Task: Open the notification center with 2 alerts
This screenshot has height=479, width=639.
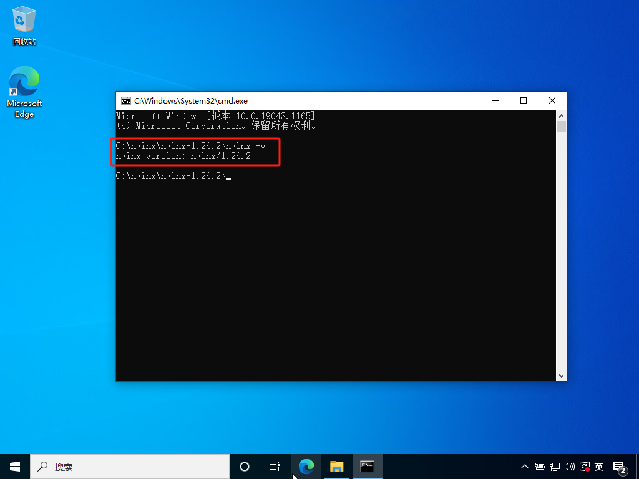Action: pos(620,467)
